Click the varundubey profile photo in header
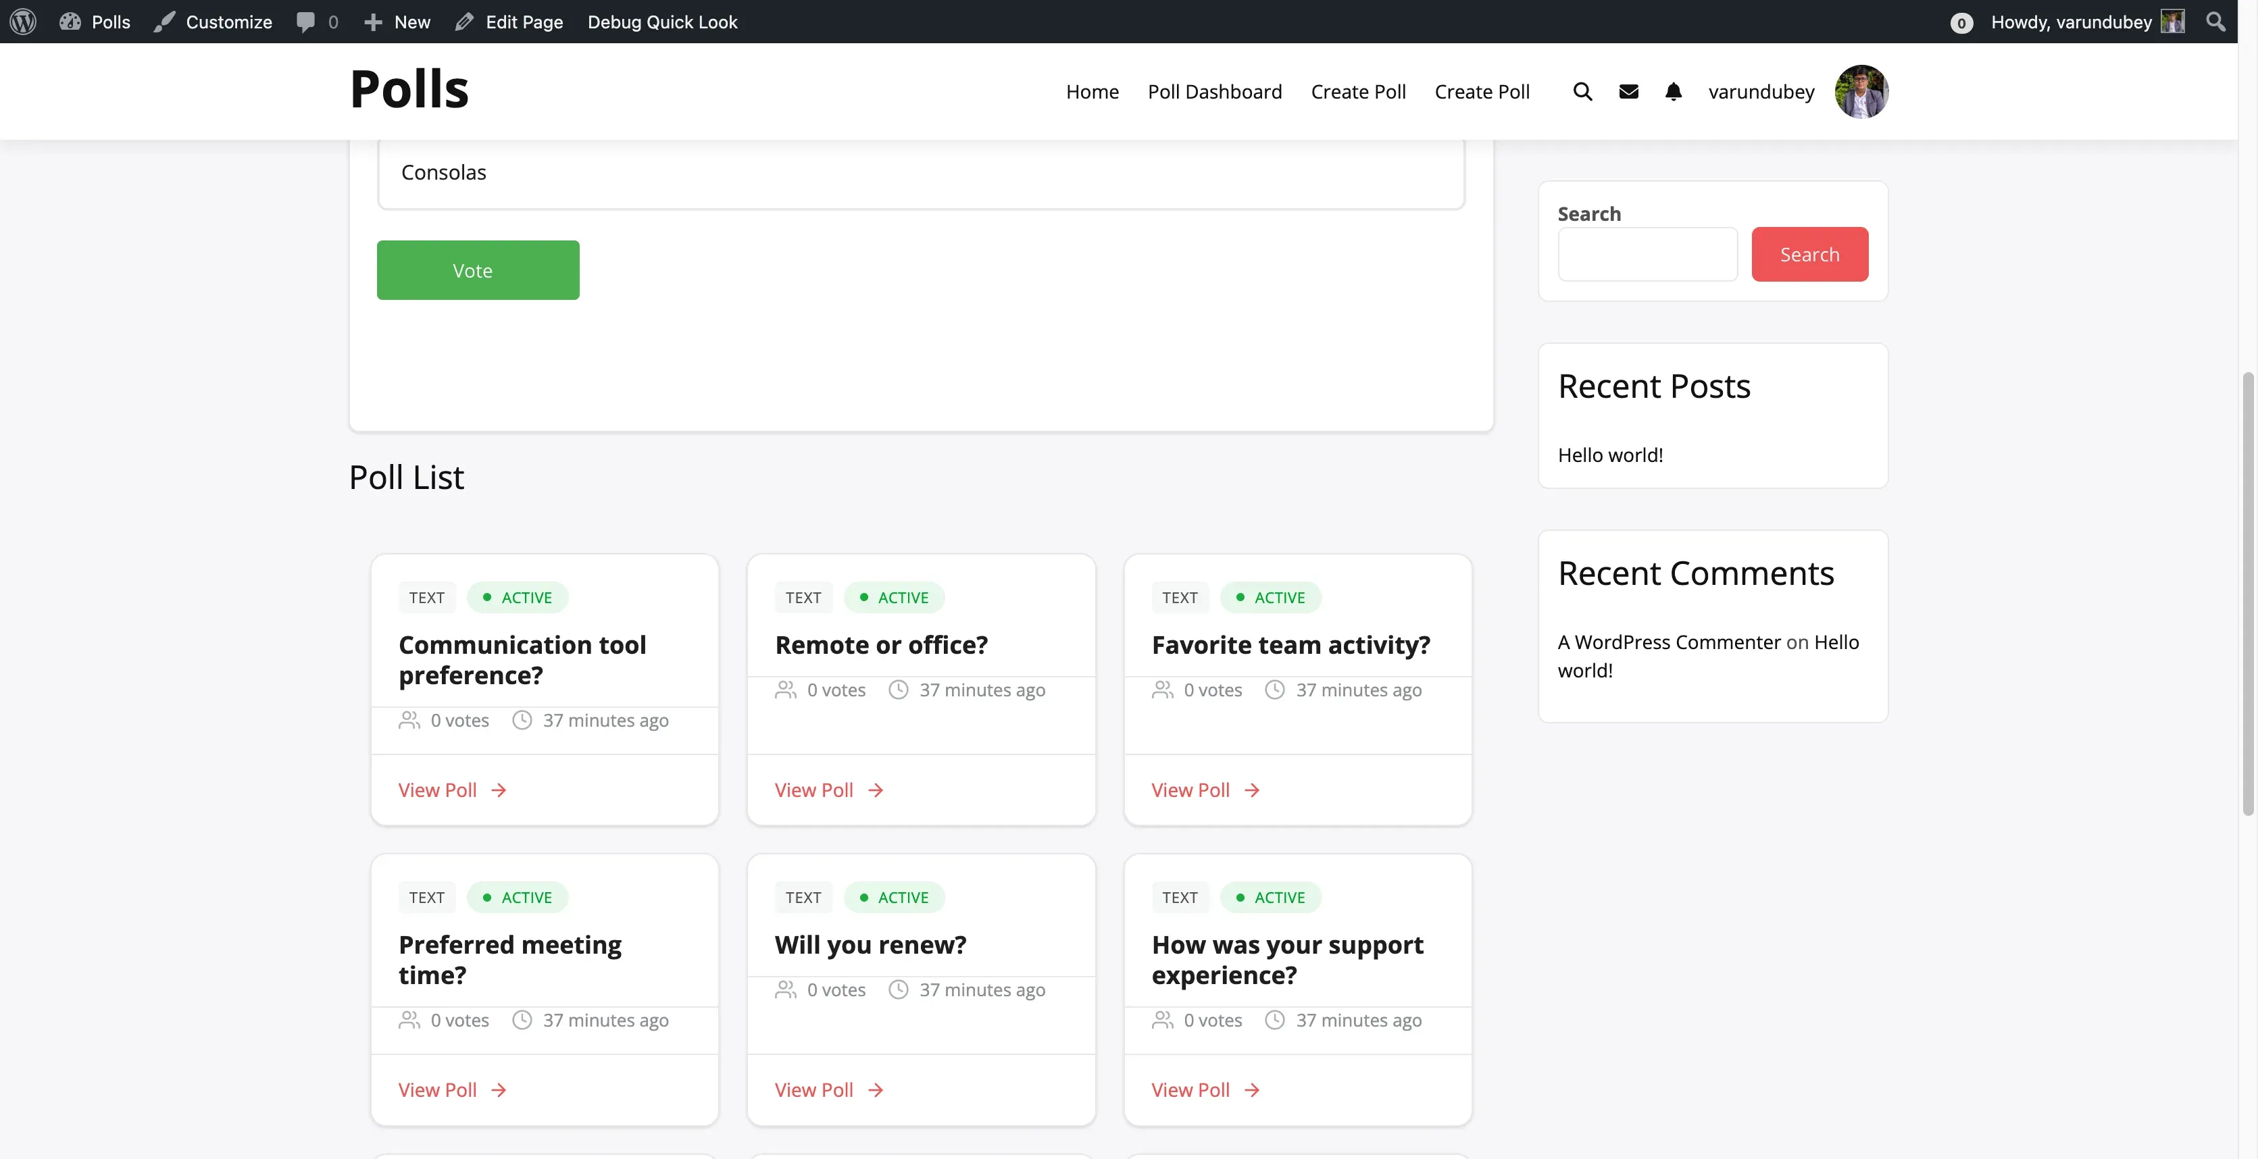 click(1862, 91)
